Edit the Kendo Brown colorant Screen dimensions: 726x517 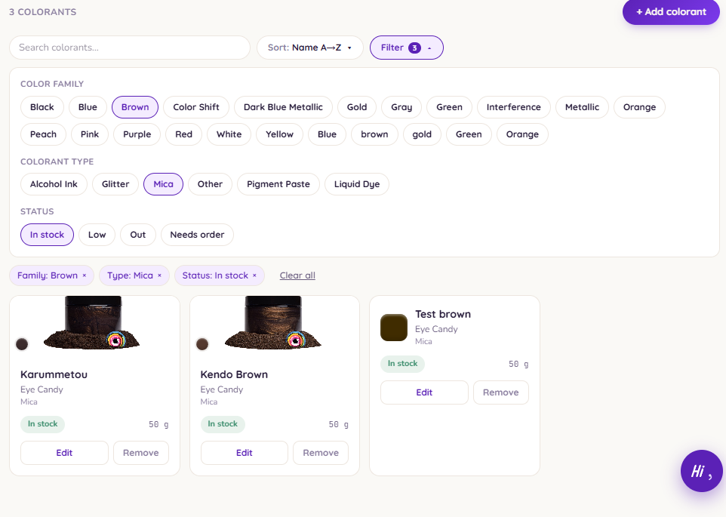pos(245,453)
